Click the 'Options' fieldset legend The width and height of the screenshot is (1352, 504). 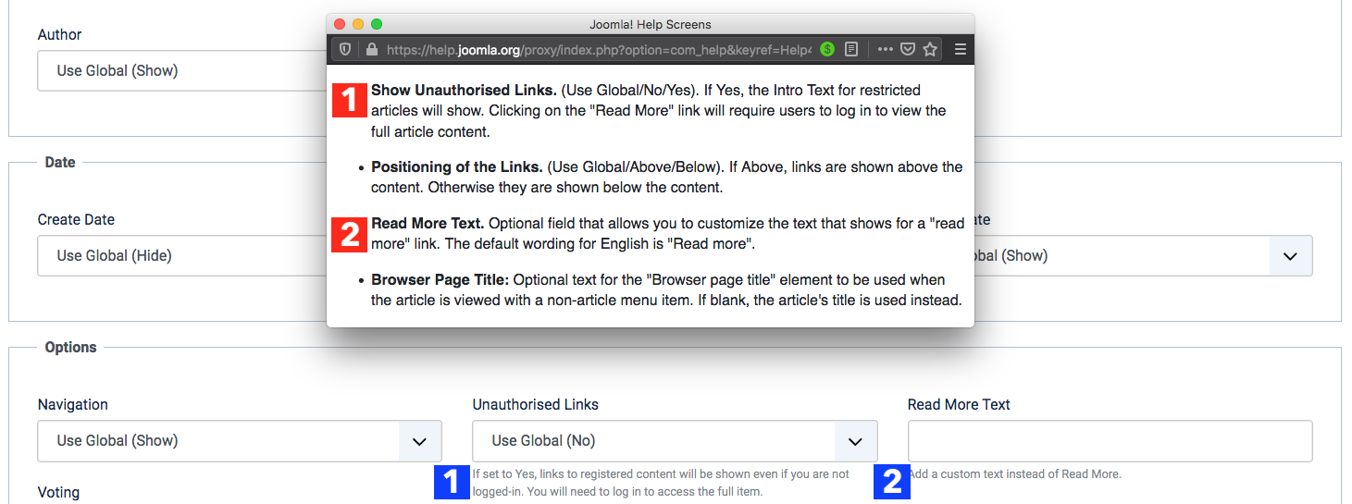click(x=71, y=348)
